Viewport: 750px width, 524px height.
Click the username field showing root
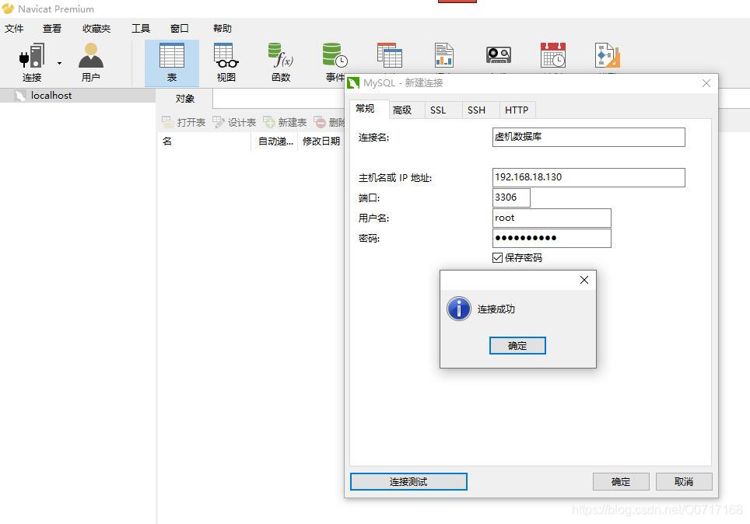point(552,218)
